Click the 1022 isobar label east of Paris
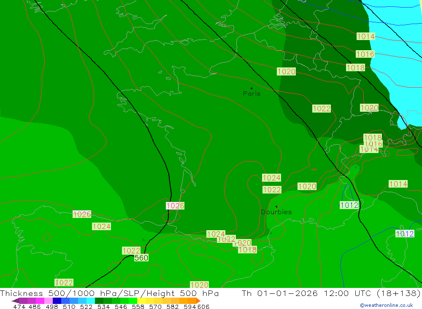Image resolution: width=422 pixels, height=309 pixels. pos(322,109)
